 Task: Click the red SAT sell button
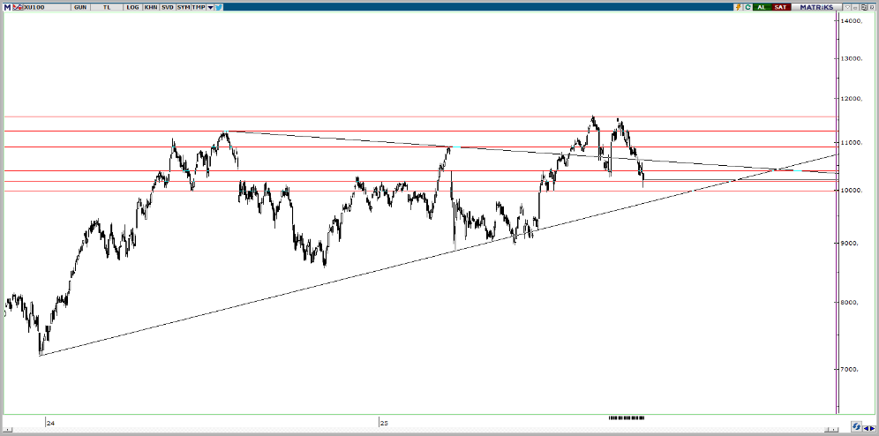pyautogui.click(x=780, y=6)
